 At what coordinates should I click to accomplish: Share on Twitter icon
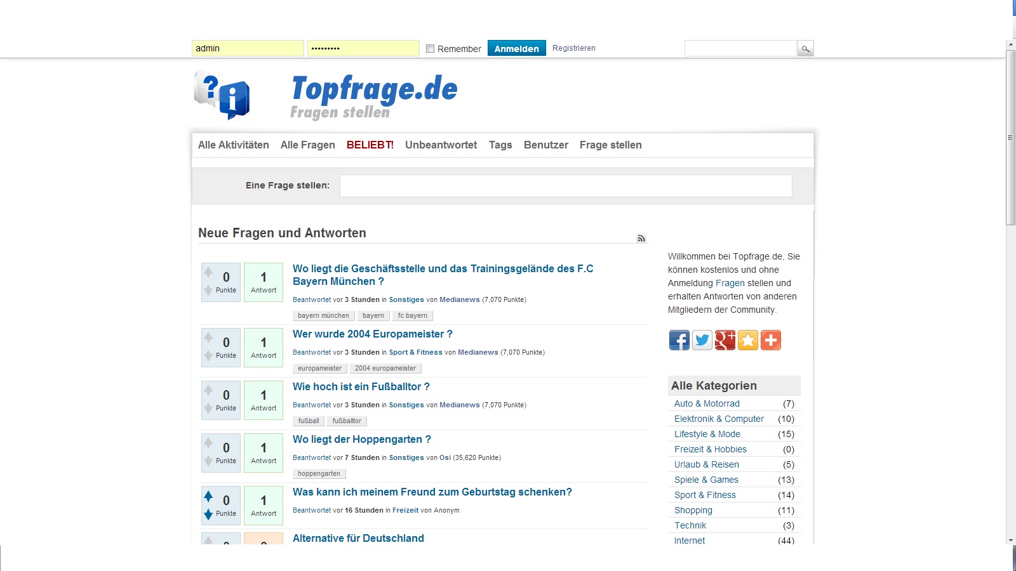click(702, 340)
